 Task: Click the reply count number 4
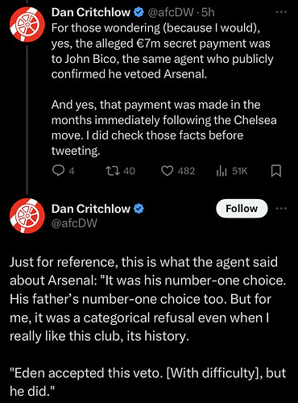(72, 171)
